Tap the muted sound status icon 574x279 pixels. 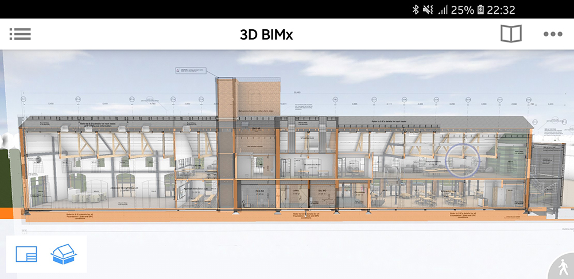click(x=429, y=10)
